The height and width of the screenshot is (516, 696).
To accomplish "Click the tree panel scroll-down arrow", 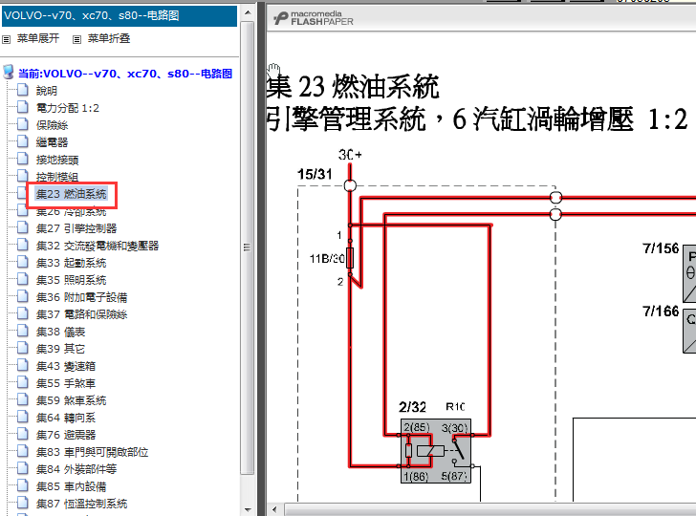I will (248, 509).
